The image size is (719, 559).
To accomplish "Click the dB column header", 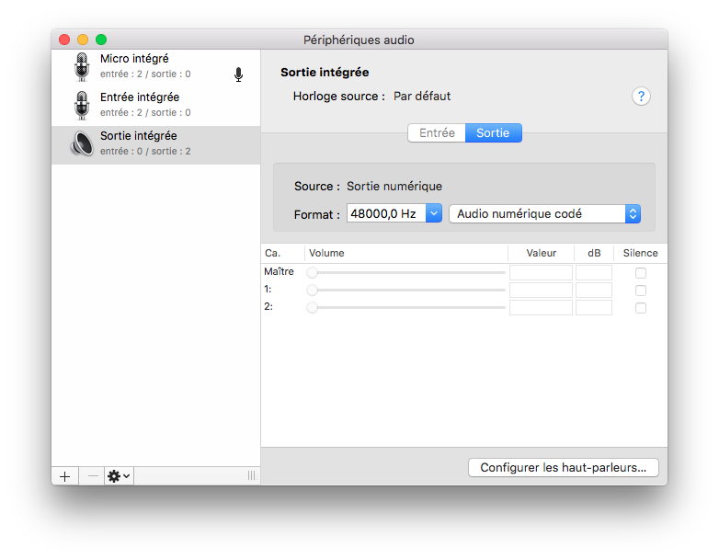I will click(594, 253).
